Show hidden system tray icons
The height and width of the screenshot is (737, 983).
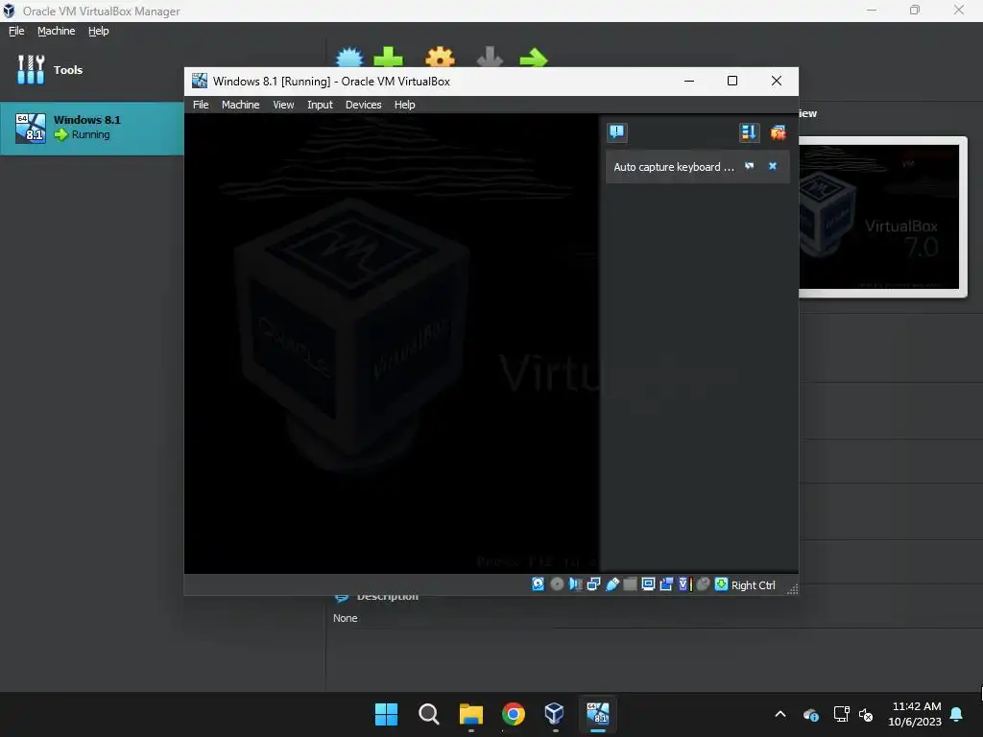pos(780,714)
